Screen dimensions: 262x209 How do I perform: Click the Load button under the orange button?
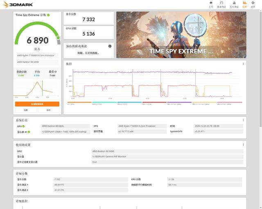pos(26,110)
